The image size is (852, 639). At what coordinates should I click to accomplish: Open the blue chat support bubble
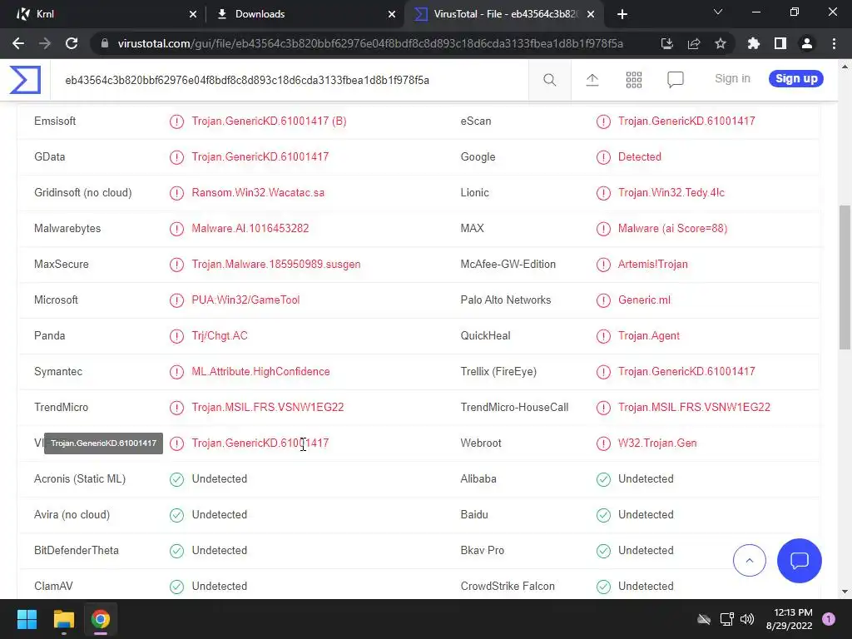(799, 561)
